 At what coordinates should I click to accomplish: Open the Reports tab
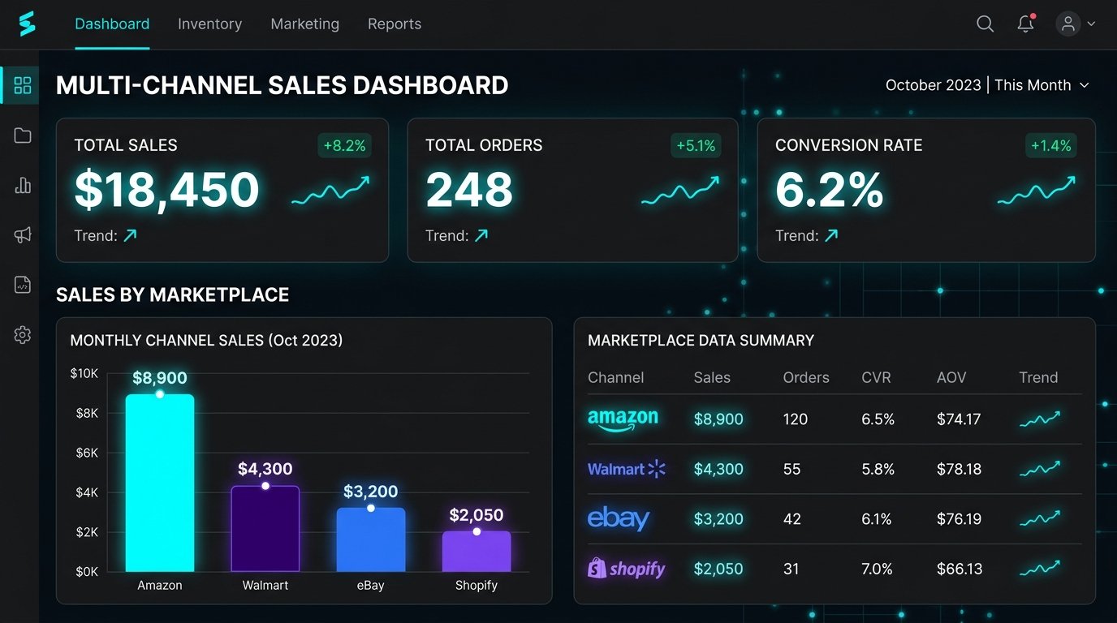pyautogui.click(x=395, y=24)
